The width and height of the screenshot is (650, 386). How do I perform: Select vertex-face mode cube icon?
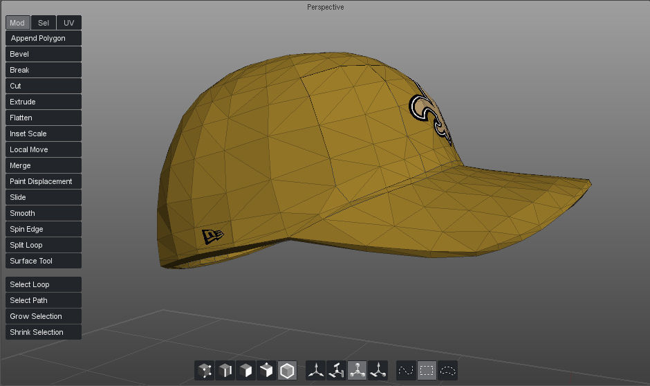pyautogui.click(x=266, y=371)
